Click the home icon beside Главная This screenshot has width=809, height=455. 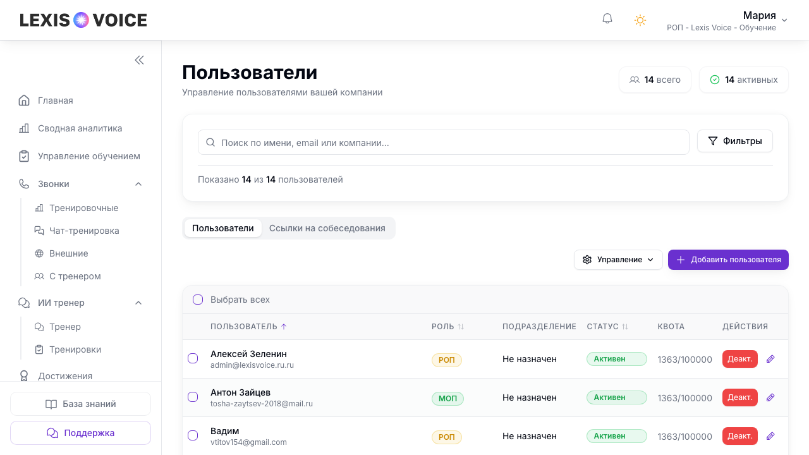point(24,100)
